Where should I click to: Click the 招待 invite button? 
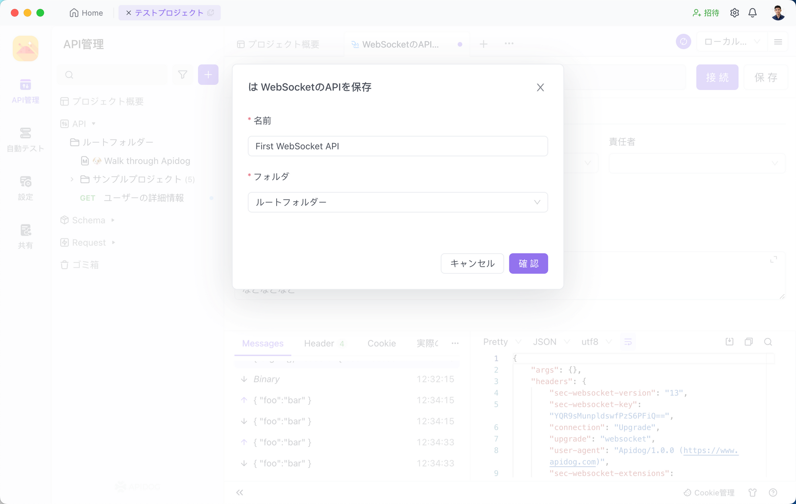point(706,13)
